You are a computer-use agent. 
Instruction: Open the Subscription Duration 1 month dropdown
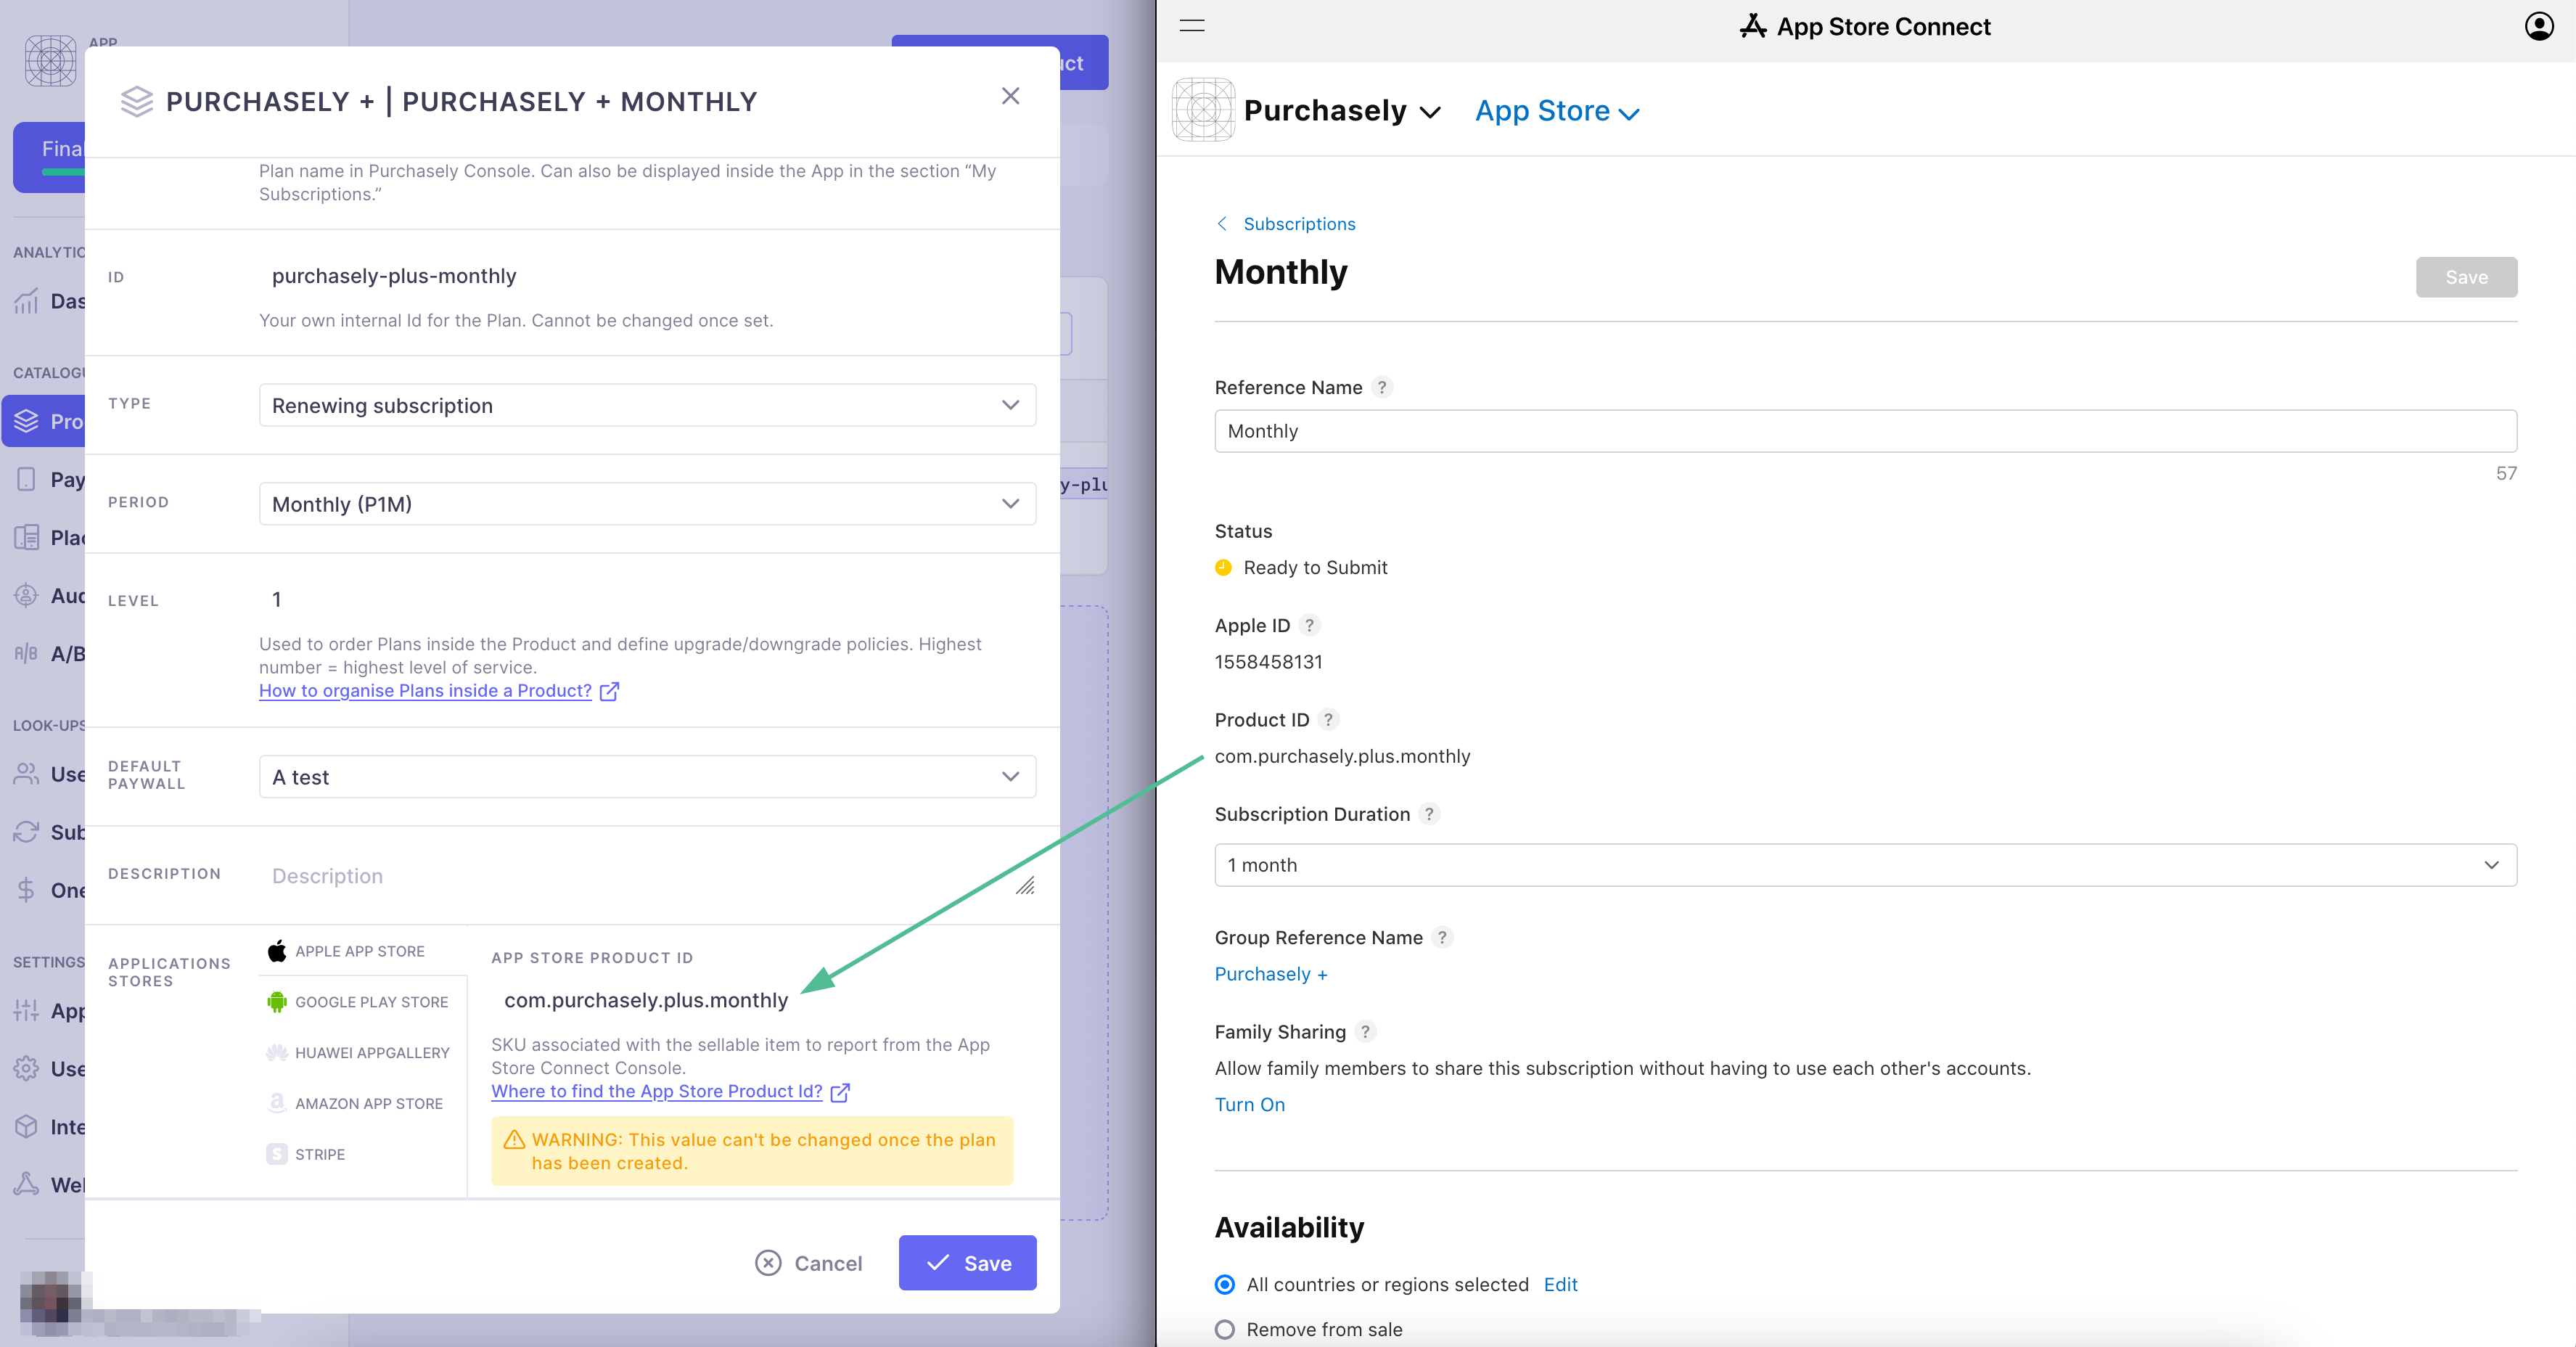click(x=1865, y=865)
